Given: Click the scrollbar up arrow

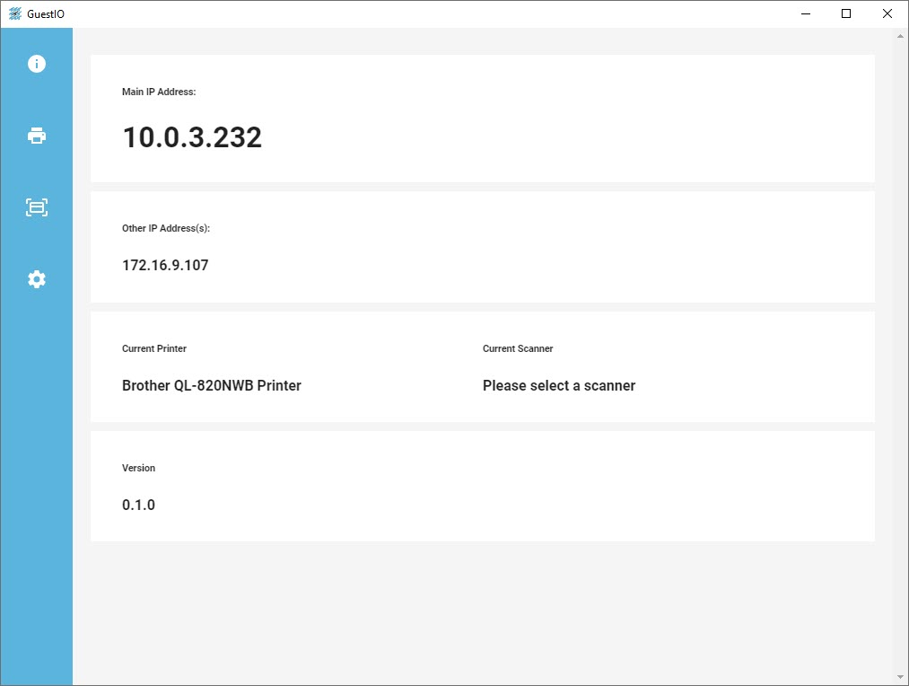Looking at the screenshot, I should 900,36.
